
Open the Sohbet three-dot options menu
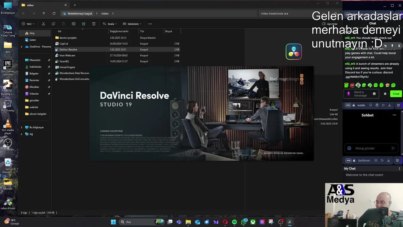[394, 115]
